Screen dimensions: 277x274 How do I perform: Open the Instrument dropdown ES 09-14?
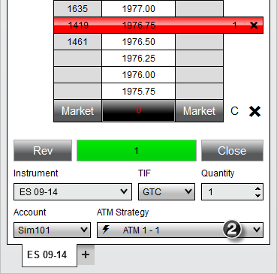[73, 191]
